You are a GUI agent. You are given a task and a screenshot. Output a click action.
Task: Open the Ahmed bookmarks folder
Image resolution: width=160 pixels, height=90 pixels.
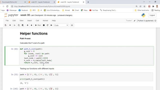pyautogui.click(x=66, y=10)
